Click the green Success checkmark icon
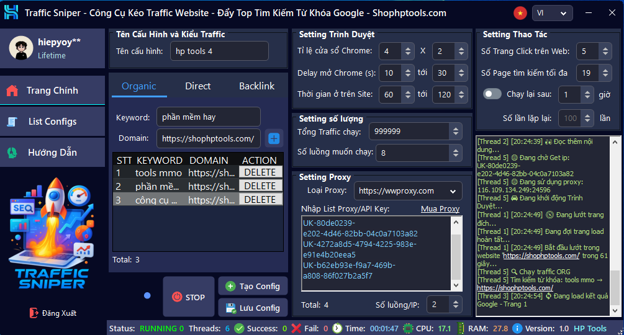Image resolution: width=624 pixels, height=335 pixels. click(239, 328)
